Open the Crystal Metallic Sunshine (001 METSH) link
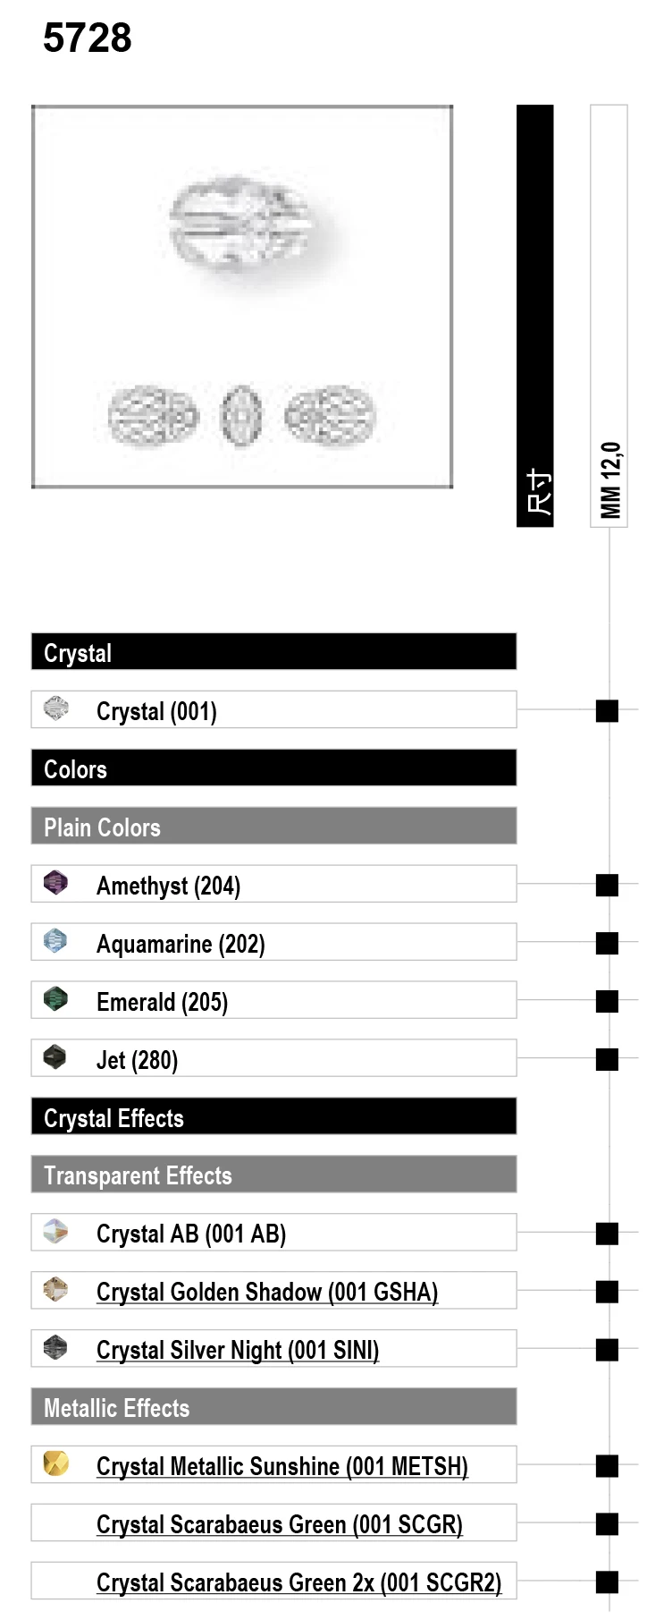Screen dimensions: 647x1620 click(x=282, y=1466)
